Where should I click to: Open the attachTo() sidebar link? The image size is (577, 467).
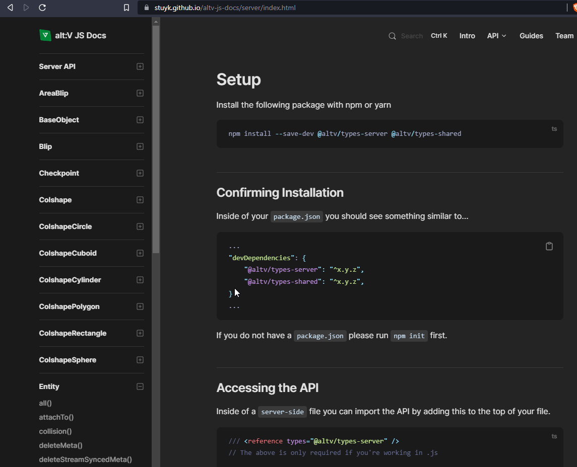click(56, 417)
